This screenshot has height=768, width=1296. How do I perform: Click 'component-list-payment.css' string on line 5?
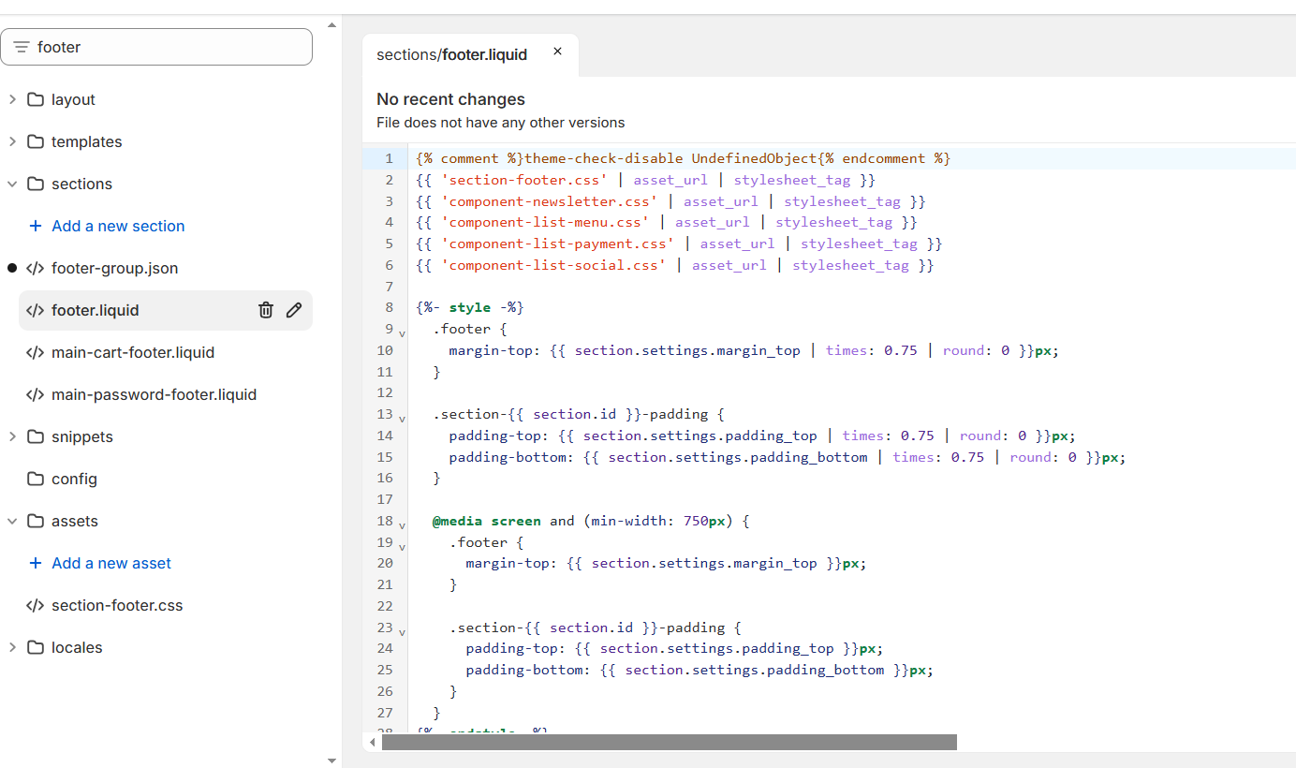558,244
